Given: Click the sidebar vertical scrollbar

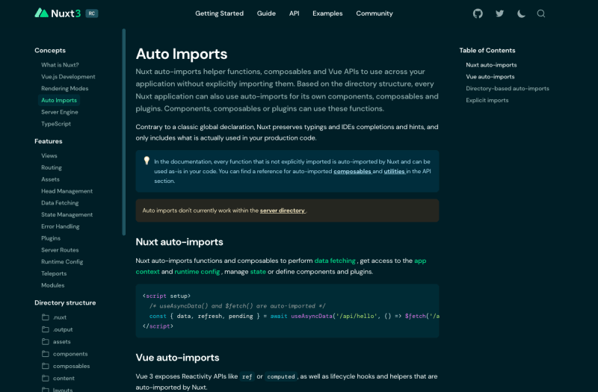Looking at the screenshot, I should point(123,132).
